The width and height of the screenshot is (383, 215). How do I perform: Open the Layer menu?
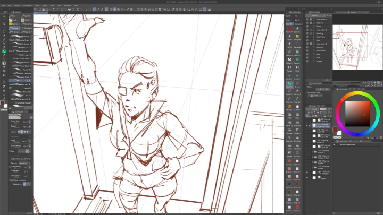tap(37, 5)
